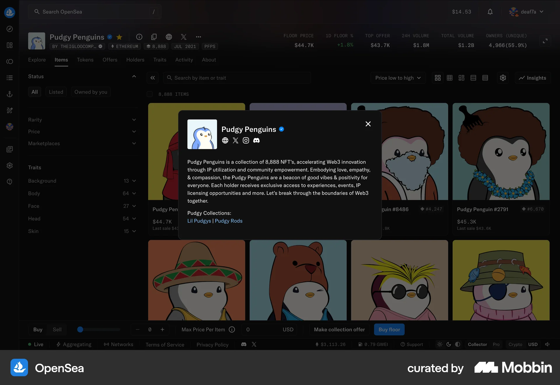Check the select-all items checkbox
560x385 pixels.
pos(149,94)
